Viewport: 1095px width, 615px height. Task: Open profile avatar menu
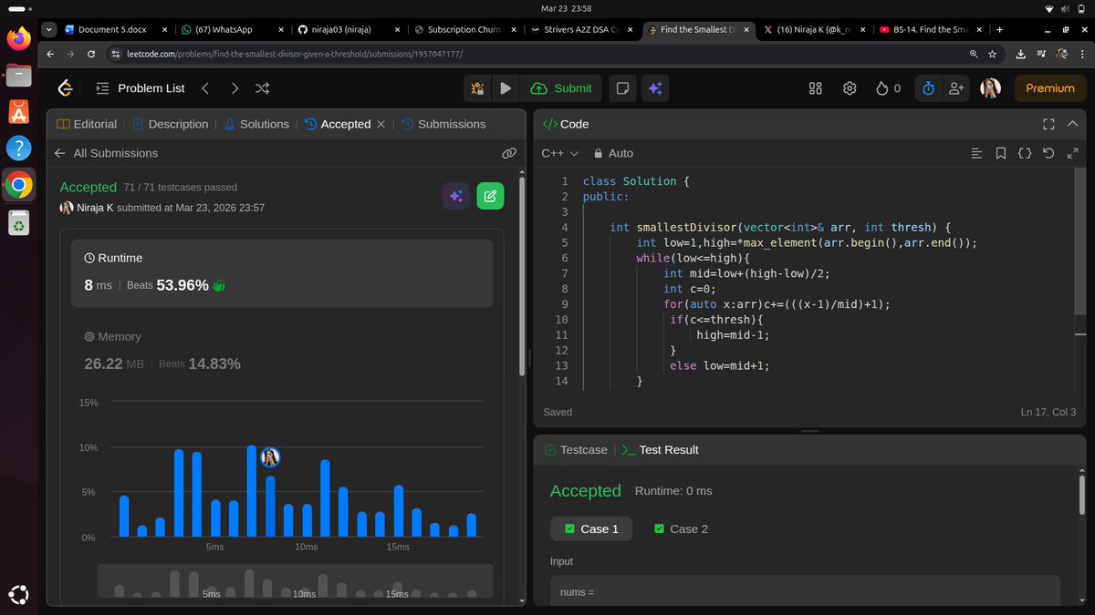coord(990,88)
